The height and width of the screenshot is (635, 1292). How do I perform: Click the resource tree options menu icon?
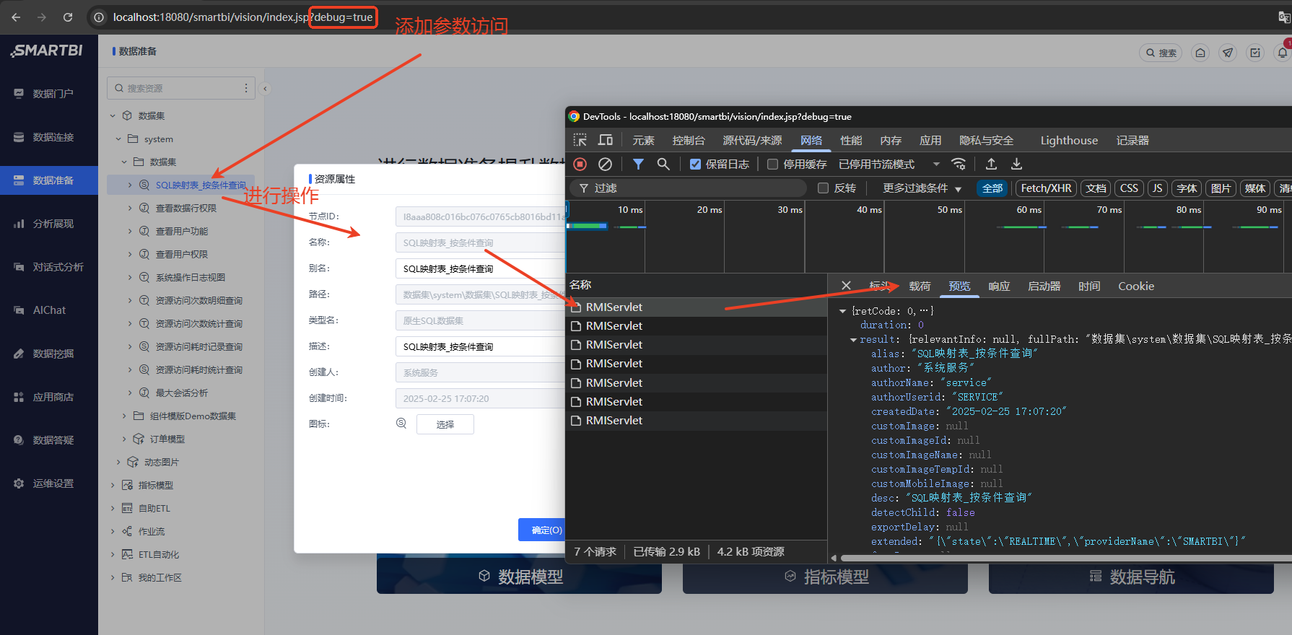coord(246,88)
